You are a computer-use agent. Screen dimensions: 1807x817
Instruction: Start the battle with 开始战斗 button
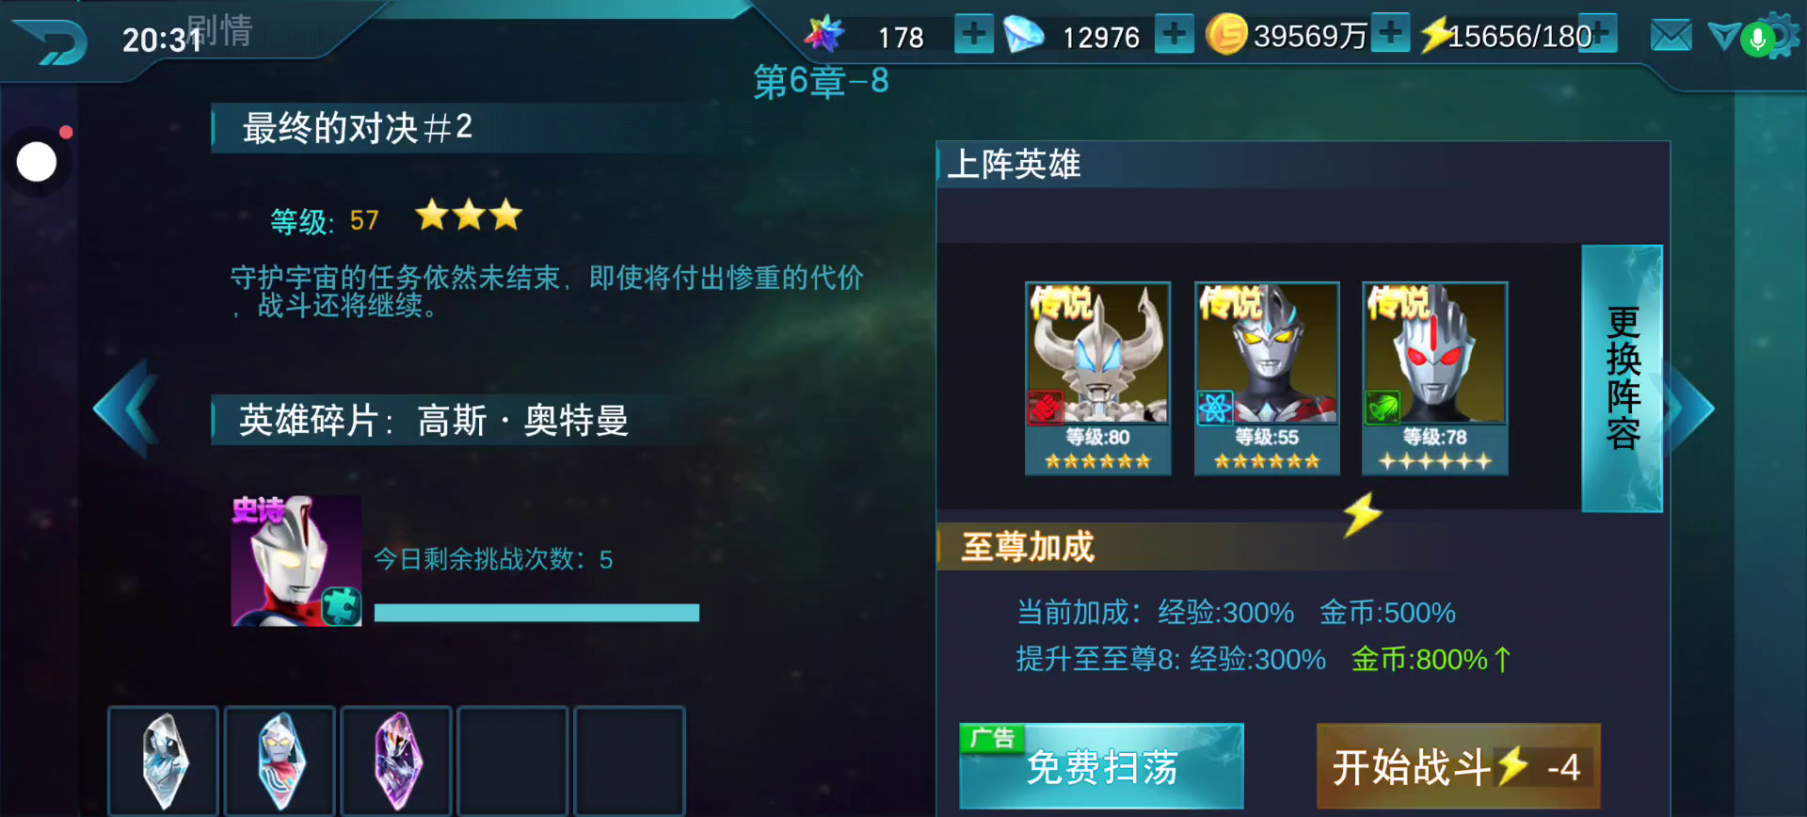click(1458, 766)
